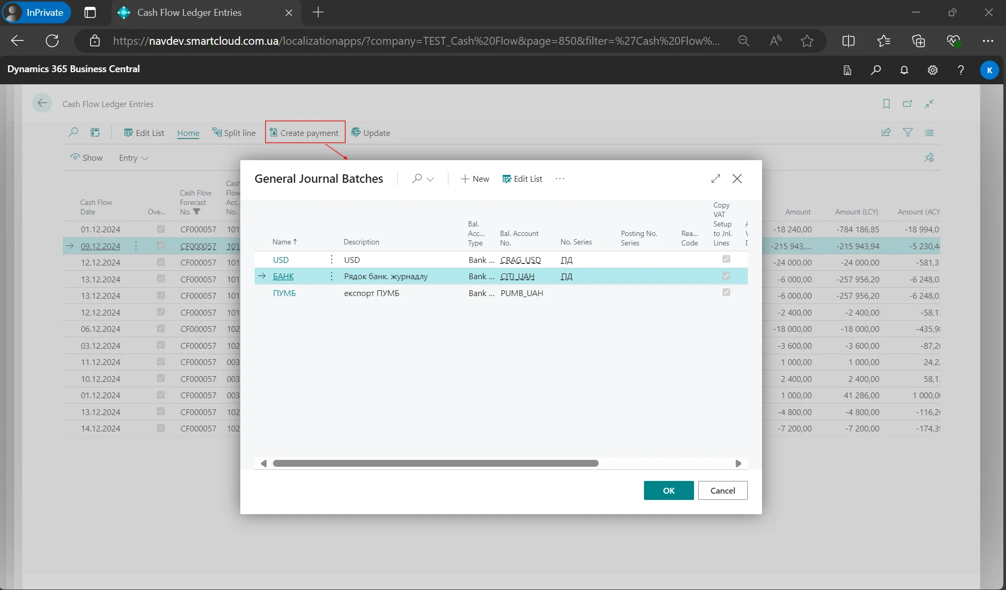
Task: Click the dialog horizontal scrollbar
Action: click(435, 464)
